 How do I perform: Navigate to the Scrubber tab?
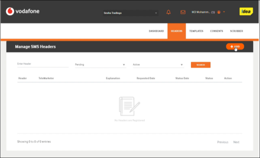coord(236,31)
